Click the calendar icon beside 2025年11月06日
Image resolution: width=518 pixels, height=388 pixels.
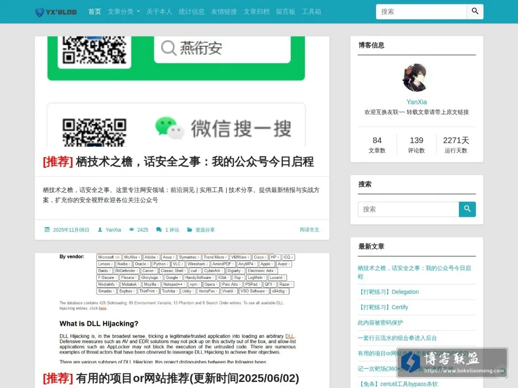pos(47,230)
